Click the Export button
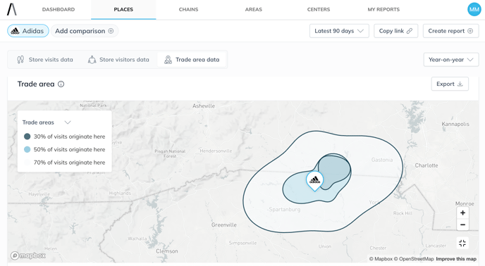 pyautogui.click(x=450, y=84)
